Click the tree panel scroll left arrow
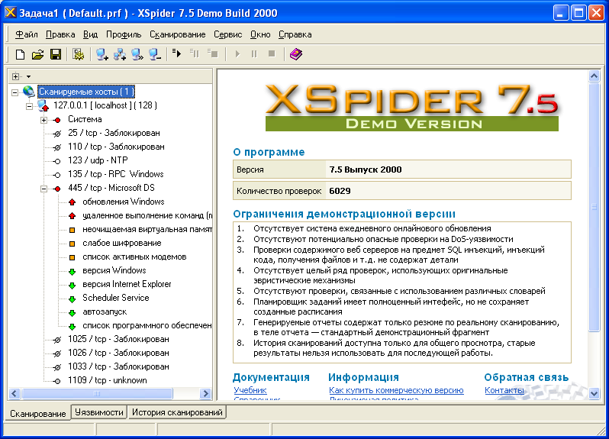609x439 pixels. point(14,393)
